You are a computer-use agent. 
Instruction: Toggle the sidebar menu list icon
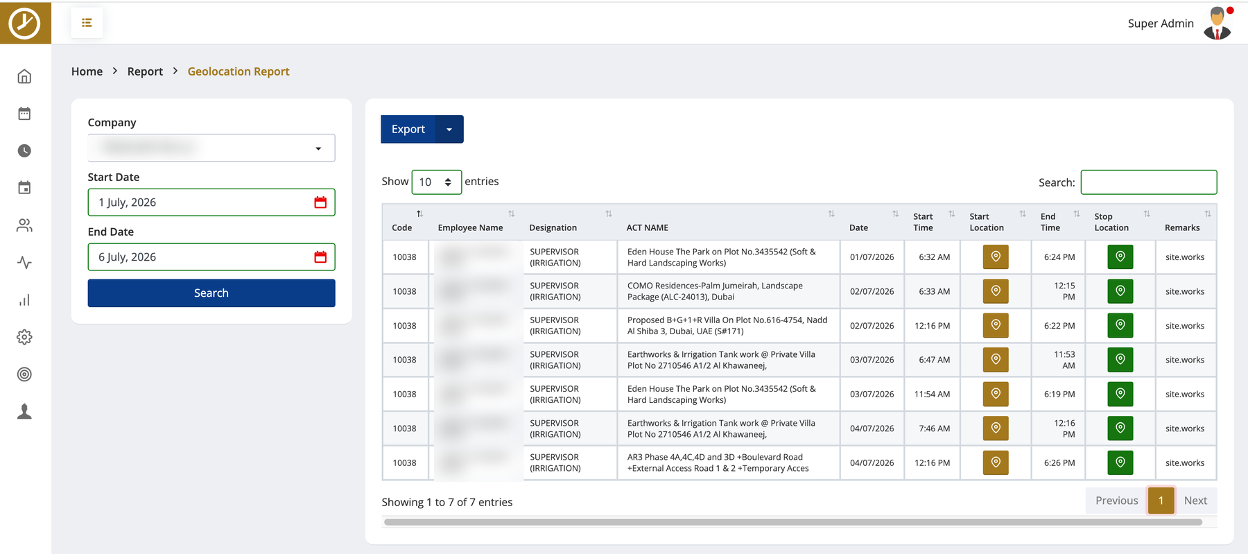tap(87, 23)
